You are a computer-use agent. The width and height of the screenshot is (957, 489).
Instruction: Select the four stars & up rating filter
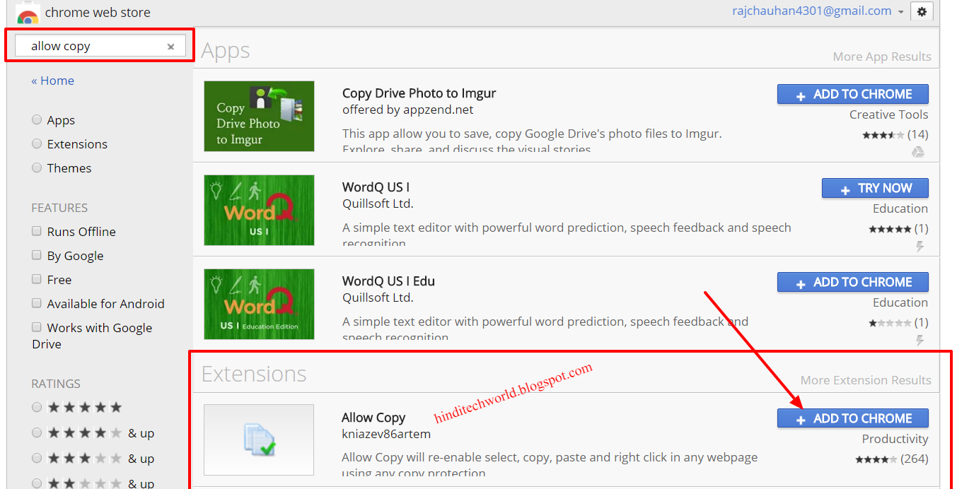(x=37, y=432)
